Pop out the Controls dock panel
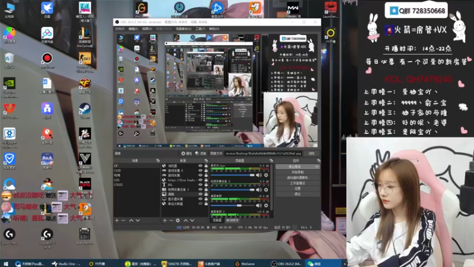 point(318,160)
